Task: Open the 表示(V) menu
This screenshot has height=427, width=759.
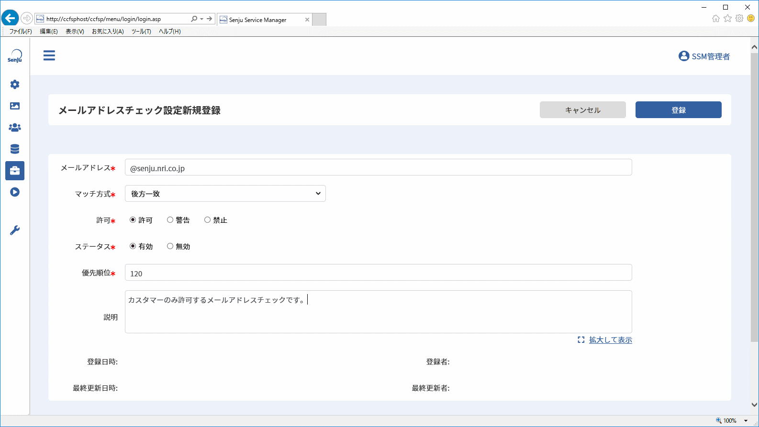Action: click(x=75, y=32)
